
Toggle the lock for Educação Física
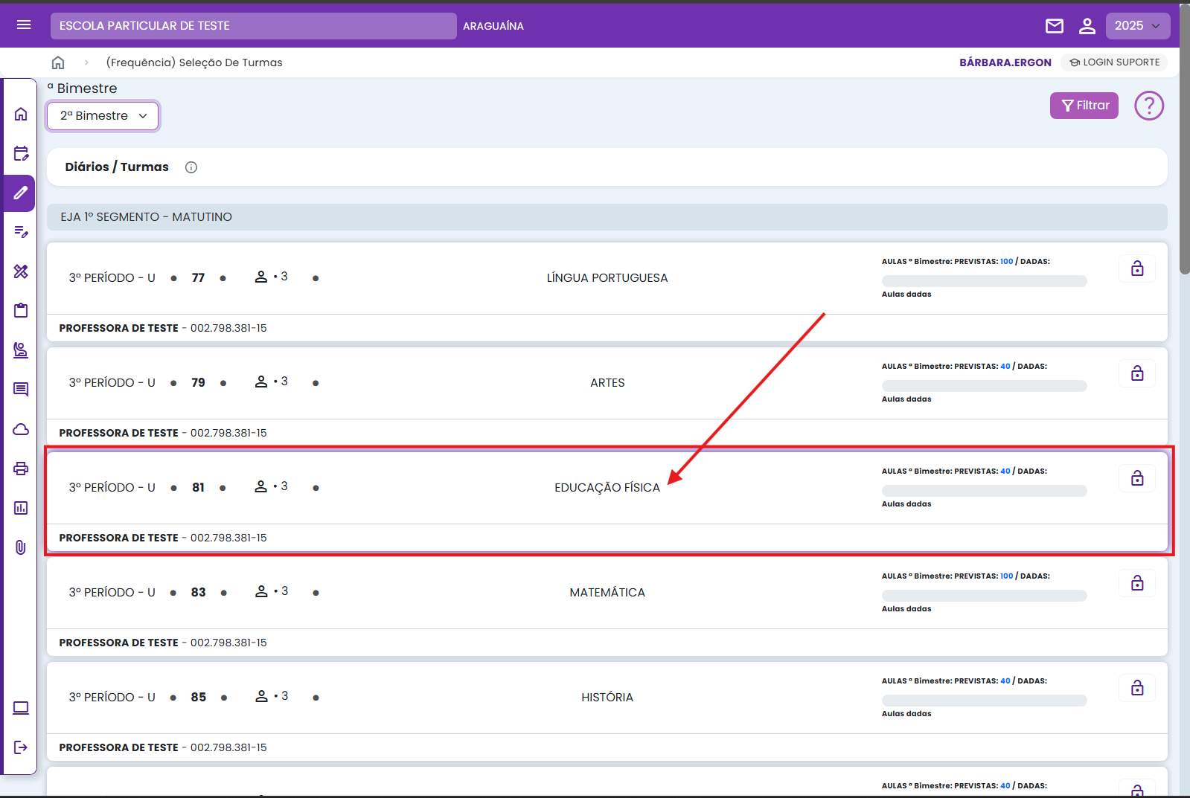tap(1136, 478)
